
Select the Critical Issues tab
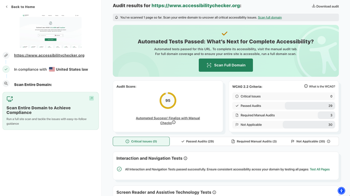(x=141, y=141)
